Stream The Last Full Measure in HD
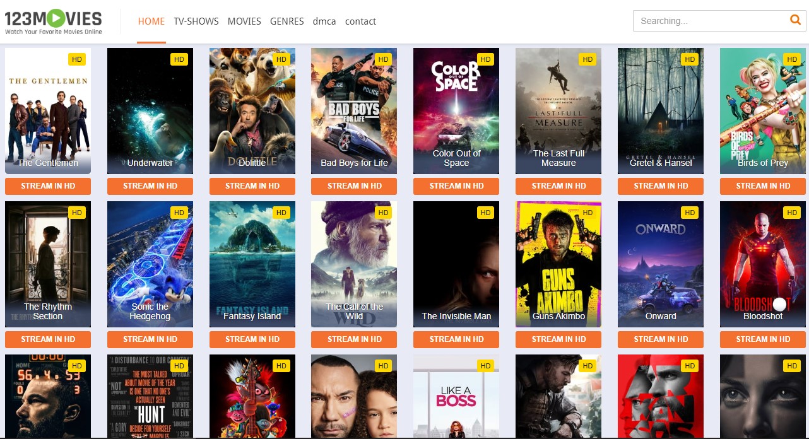The height and width of the screenshot is (439, 809). point(558,186)
